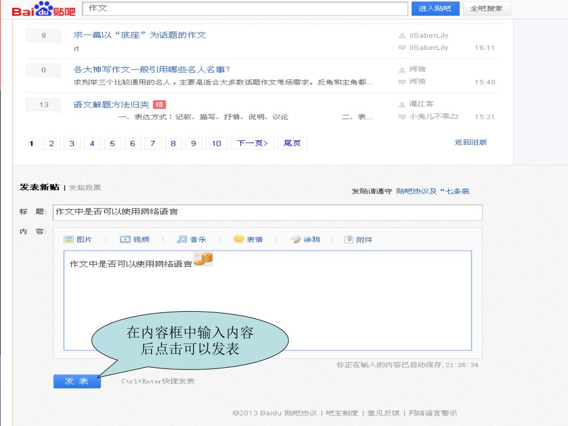
Task: Click the timestamp 15:21
Action: point(485,117)
